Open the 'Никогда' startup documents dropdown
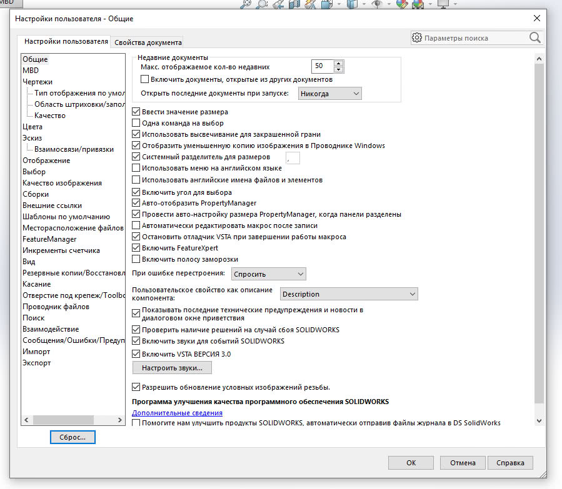Viewport: 562px width, 489px height. 329,94
